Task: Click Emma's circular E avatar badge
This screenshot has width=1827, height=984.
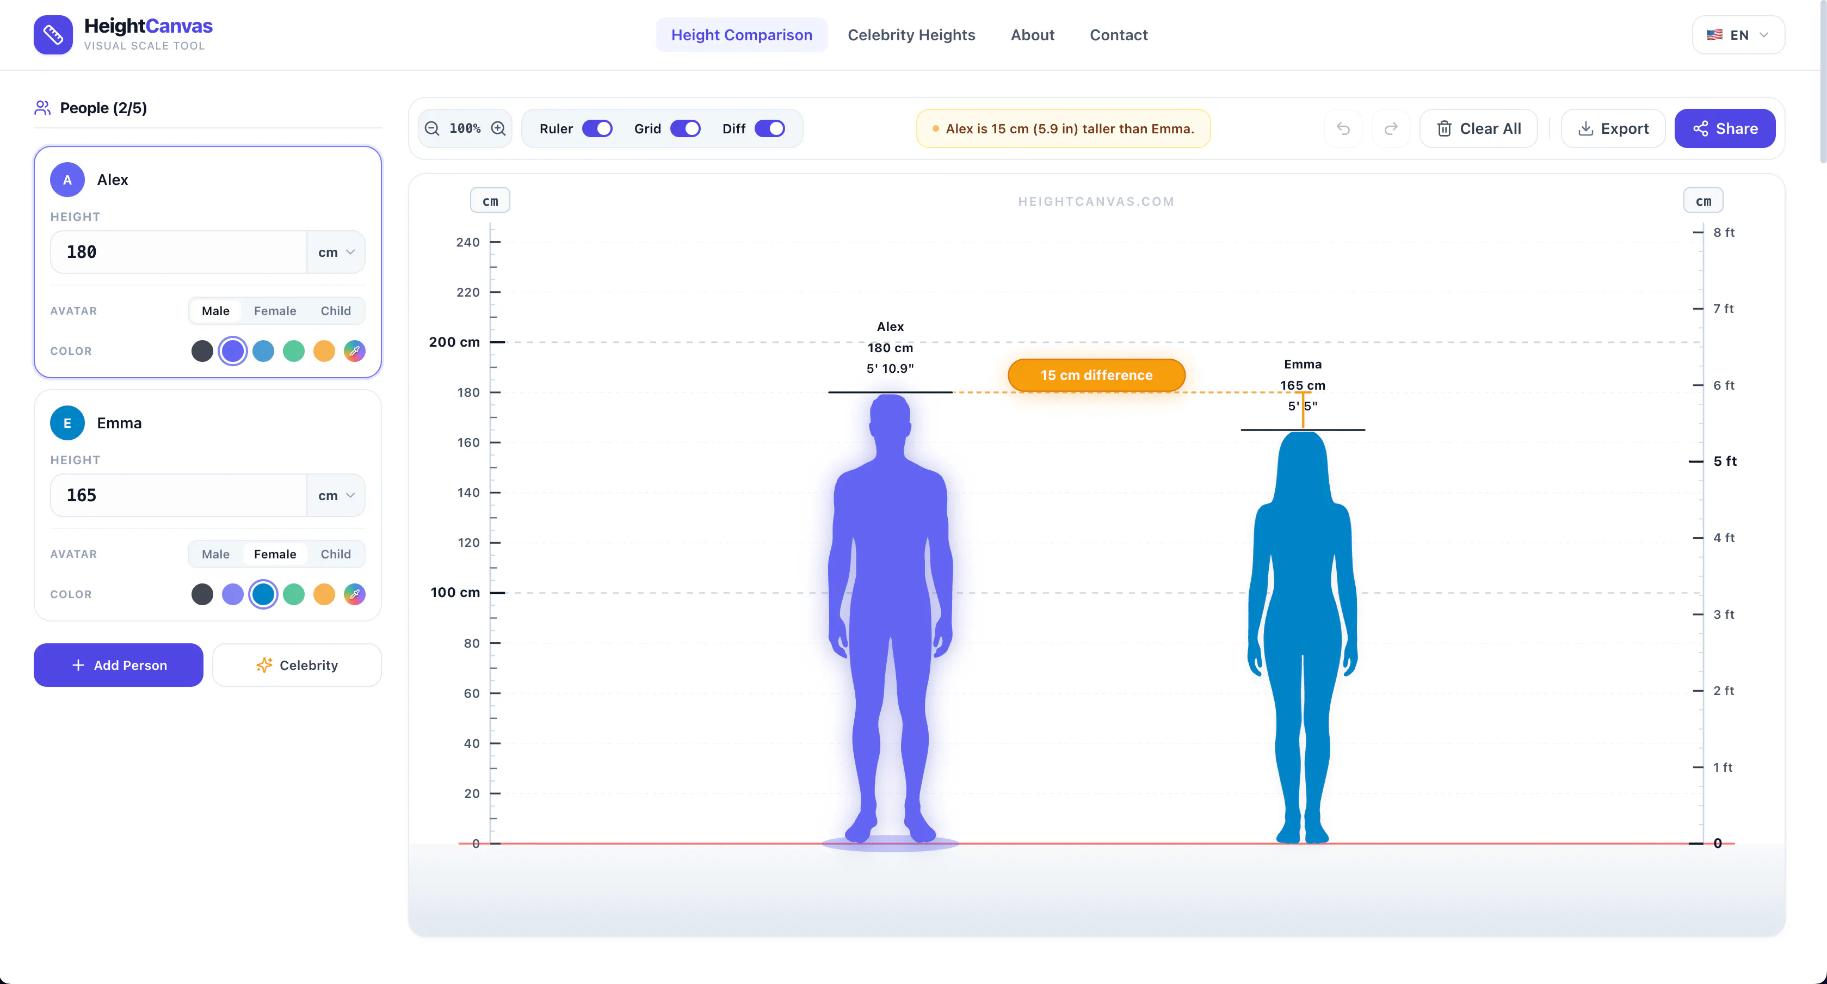Action: pyautogui.click(x=67, y=423)
